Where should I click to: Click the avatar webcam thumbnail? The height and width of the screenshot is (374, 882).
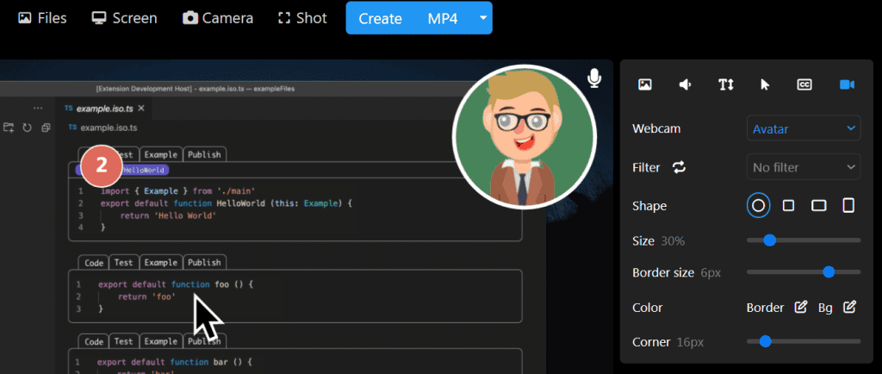pos(524,137)
